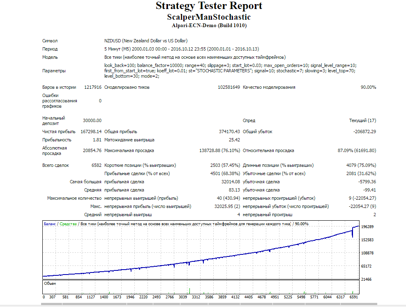Select relative drawdown 87.09% (61691.80)
This screenshot has height=307, width=406.
click(357, 150)
